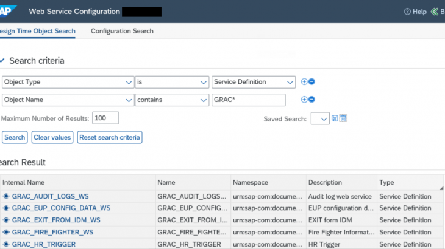
Task: Open the Saved Search dropdown
Action: click(320, 118)
